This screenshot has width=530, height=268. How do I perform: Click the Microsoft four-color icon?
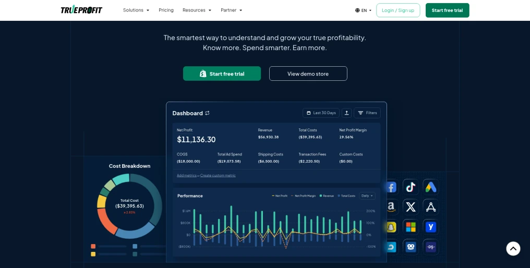point(411,227)
